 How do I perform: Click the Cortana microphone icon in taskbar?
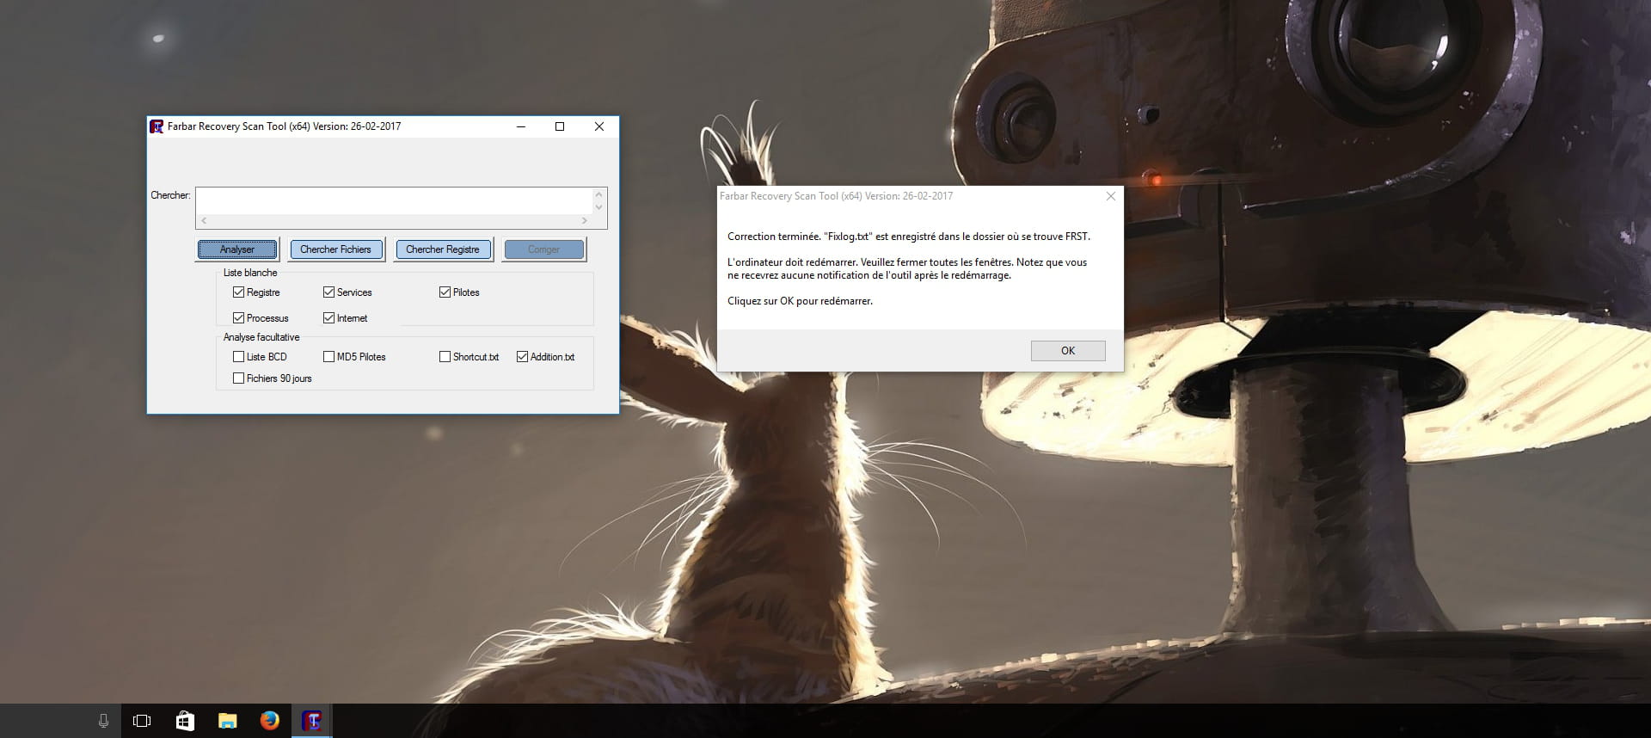click(103, 721)
